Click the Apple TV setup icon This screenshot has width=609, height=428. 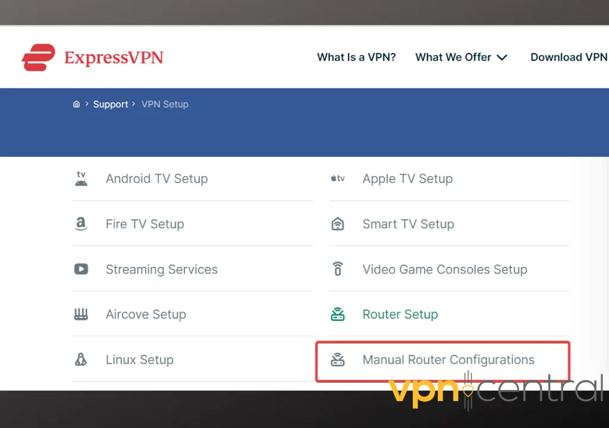338,178
